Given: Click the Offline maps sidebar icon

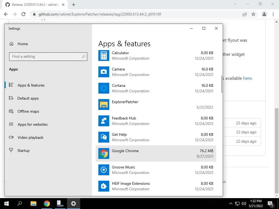Looking at the screenshot, I should click(x=11, y=111).
